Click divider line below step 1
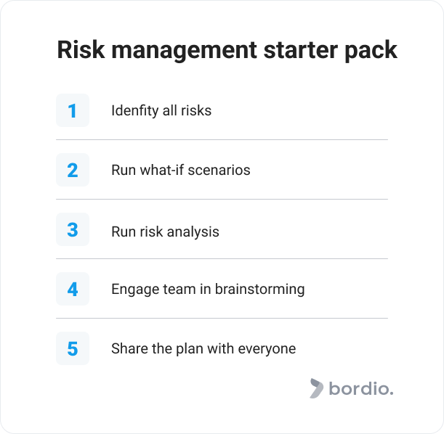 pos(222,139)
